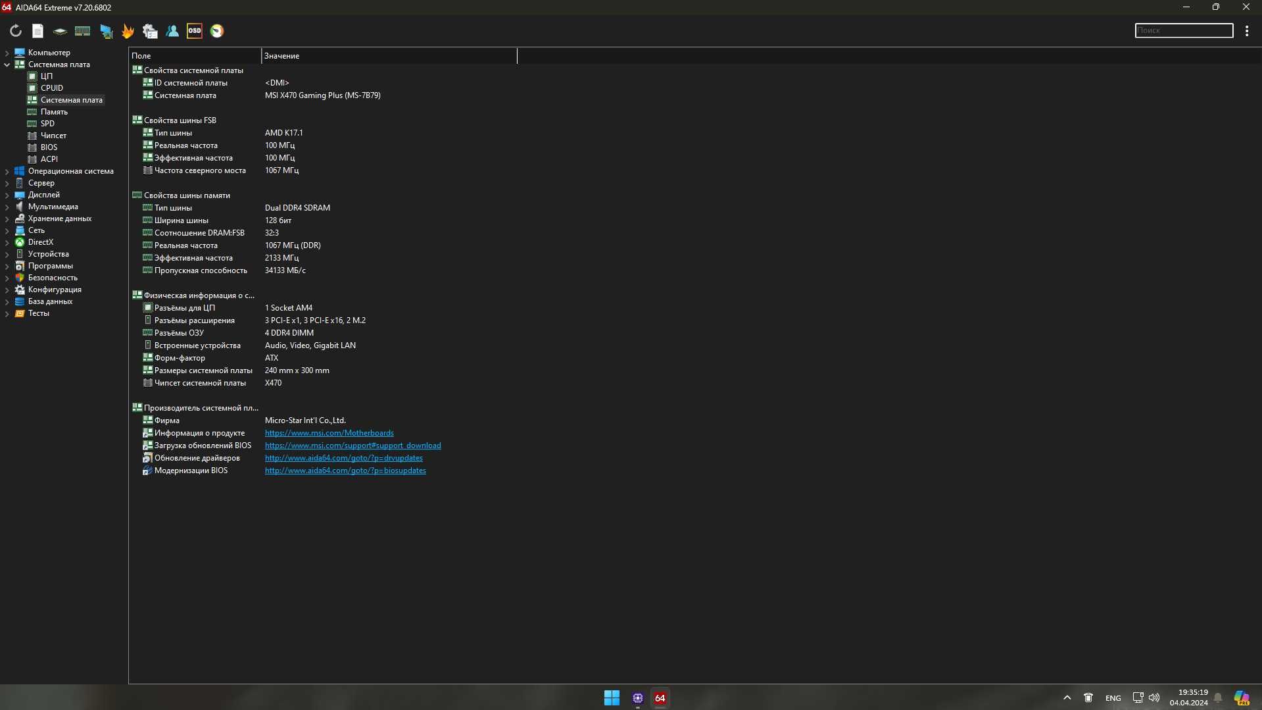
Task: Select the Свойства шины FSB group header
Action: point(180,120)
